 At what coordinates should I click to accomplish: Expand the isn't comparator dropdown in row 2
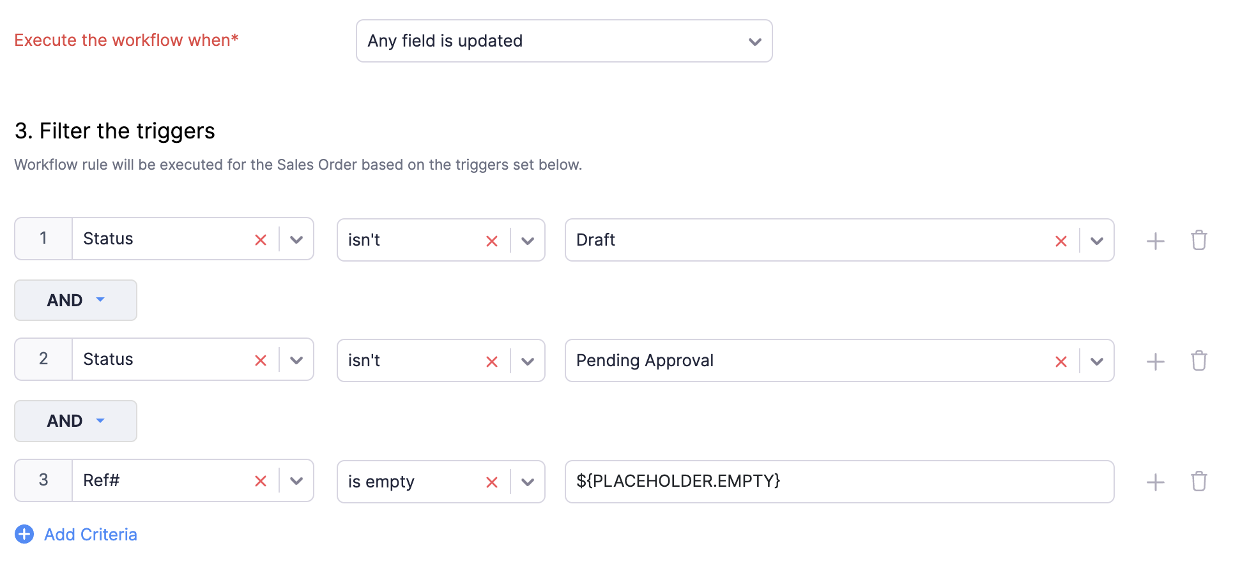528,362
